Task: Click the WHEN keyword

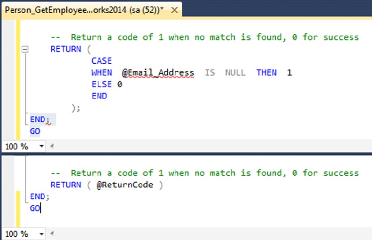Action: 101,73
